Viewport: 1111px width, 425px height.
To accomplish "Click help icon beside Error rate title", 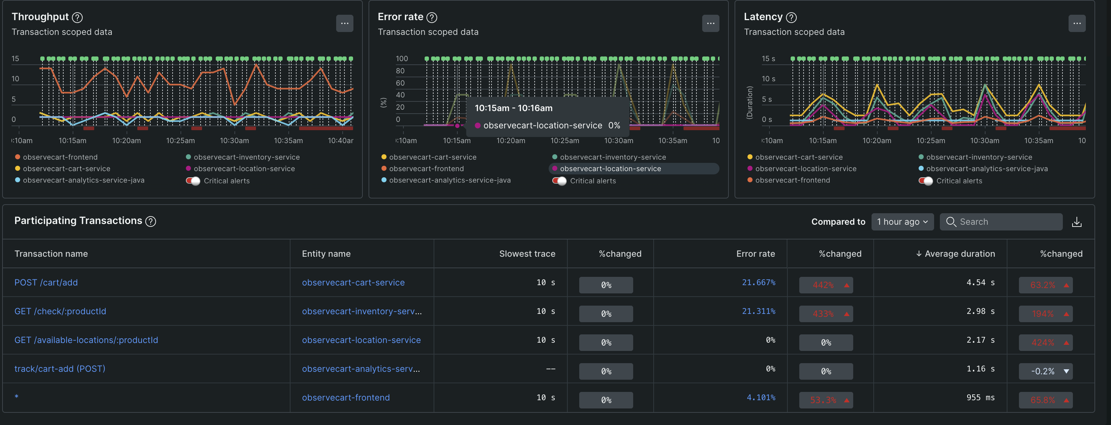I will [x=431, y=17].
